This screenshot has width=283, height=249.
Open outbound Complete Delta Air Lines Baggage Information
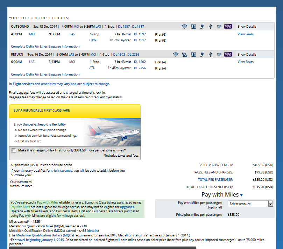pos(45,47)
